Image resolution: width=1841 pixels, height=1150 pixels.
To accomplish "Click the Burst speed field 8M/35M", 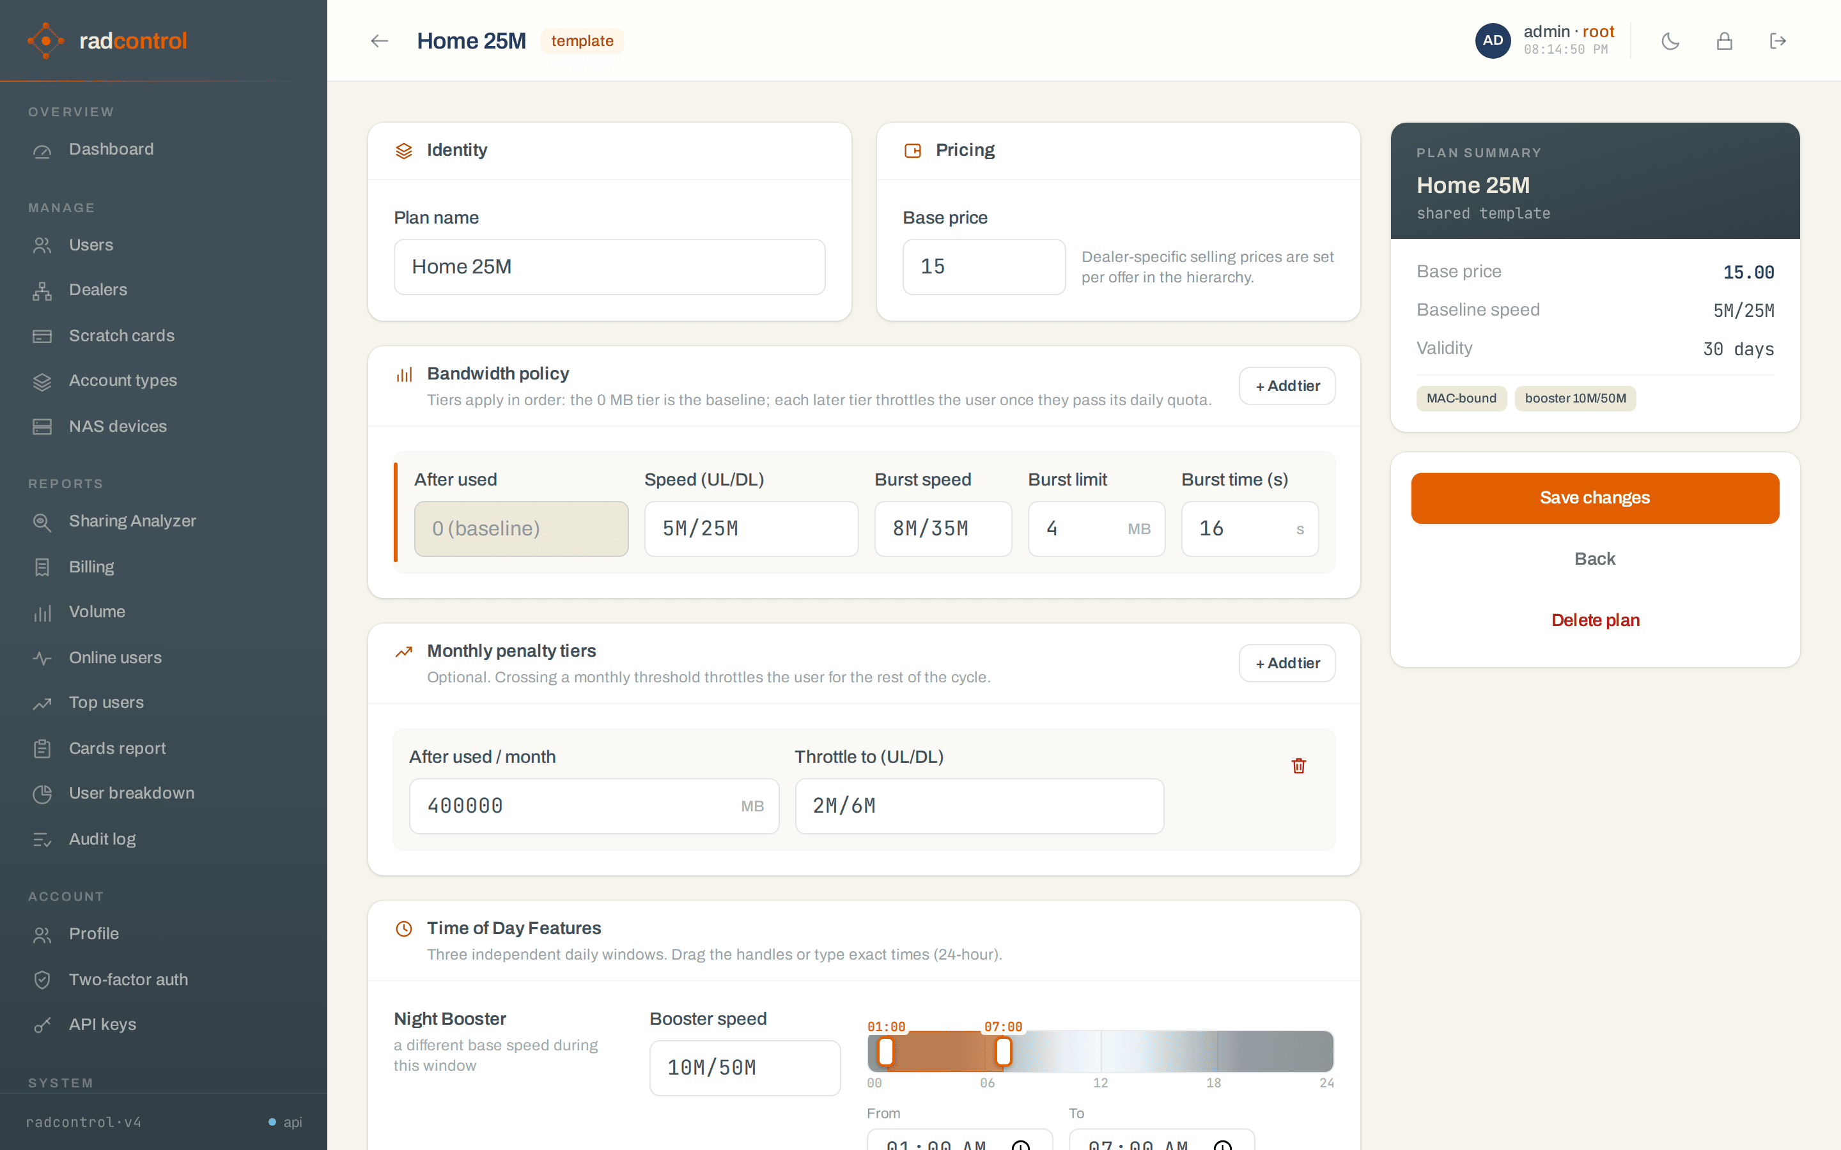I will pos(943,528).
